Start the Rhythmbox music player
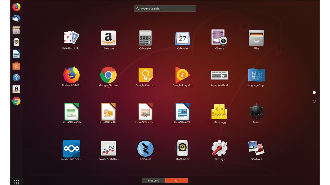The height and width of the screenshot is (185, 330). click(x=182, y=149)
